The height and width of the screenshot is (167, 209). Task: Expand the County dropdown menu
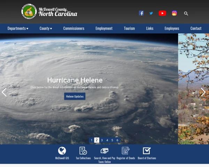point(46,29)
